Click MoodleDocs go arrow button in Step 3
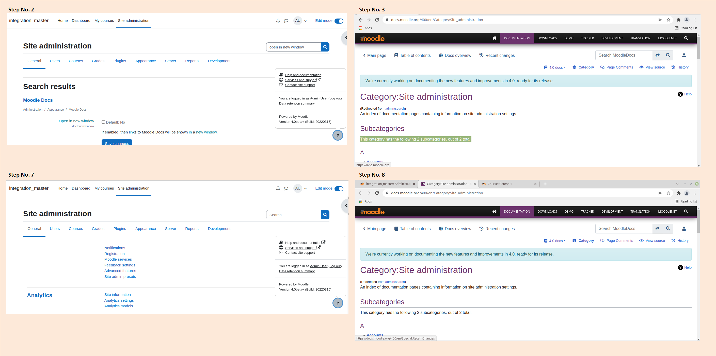 (658, 55)
